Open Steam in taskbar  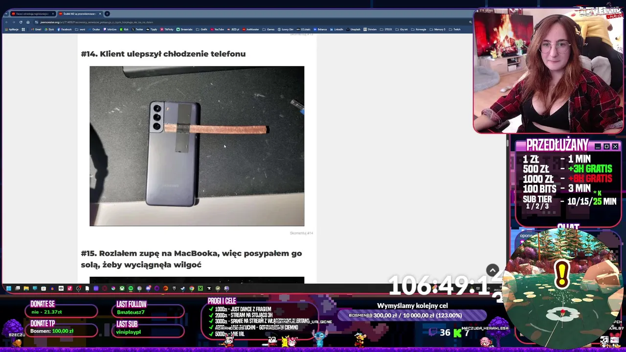tap(183, 288)
